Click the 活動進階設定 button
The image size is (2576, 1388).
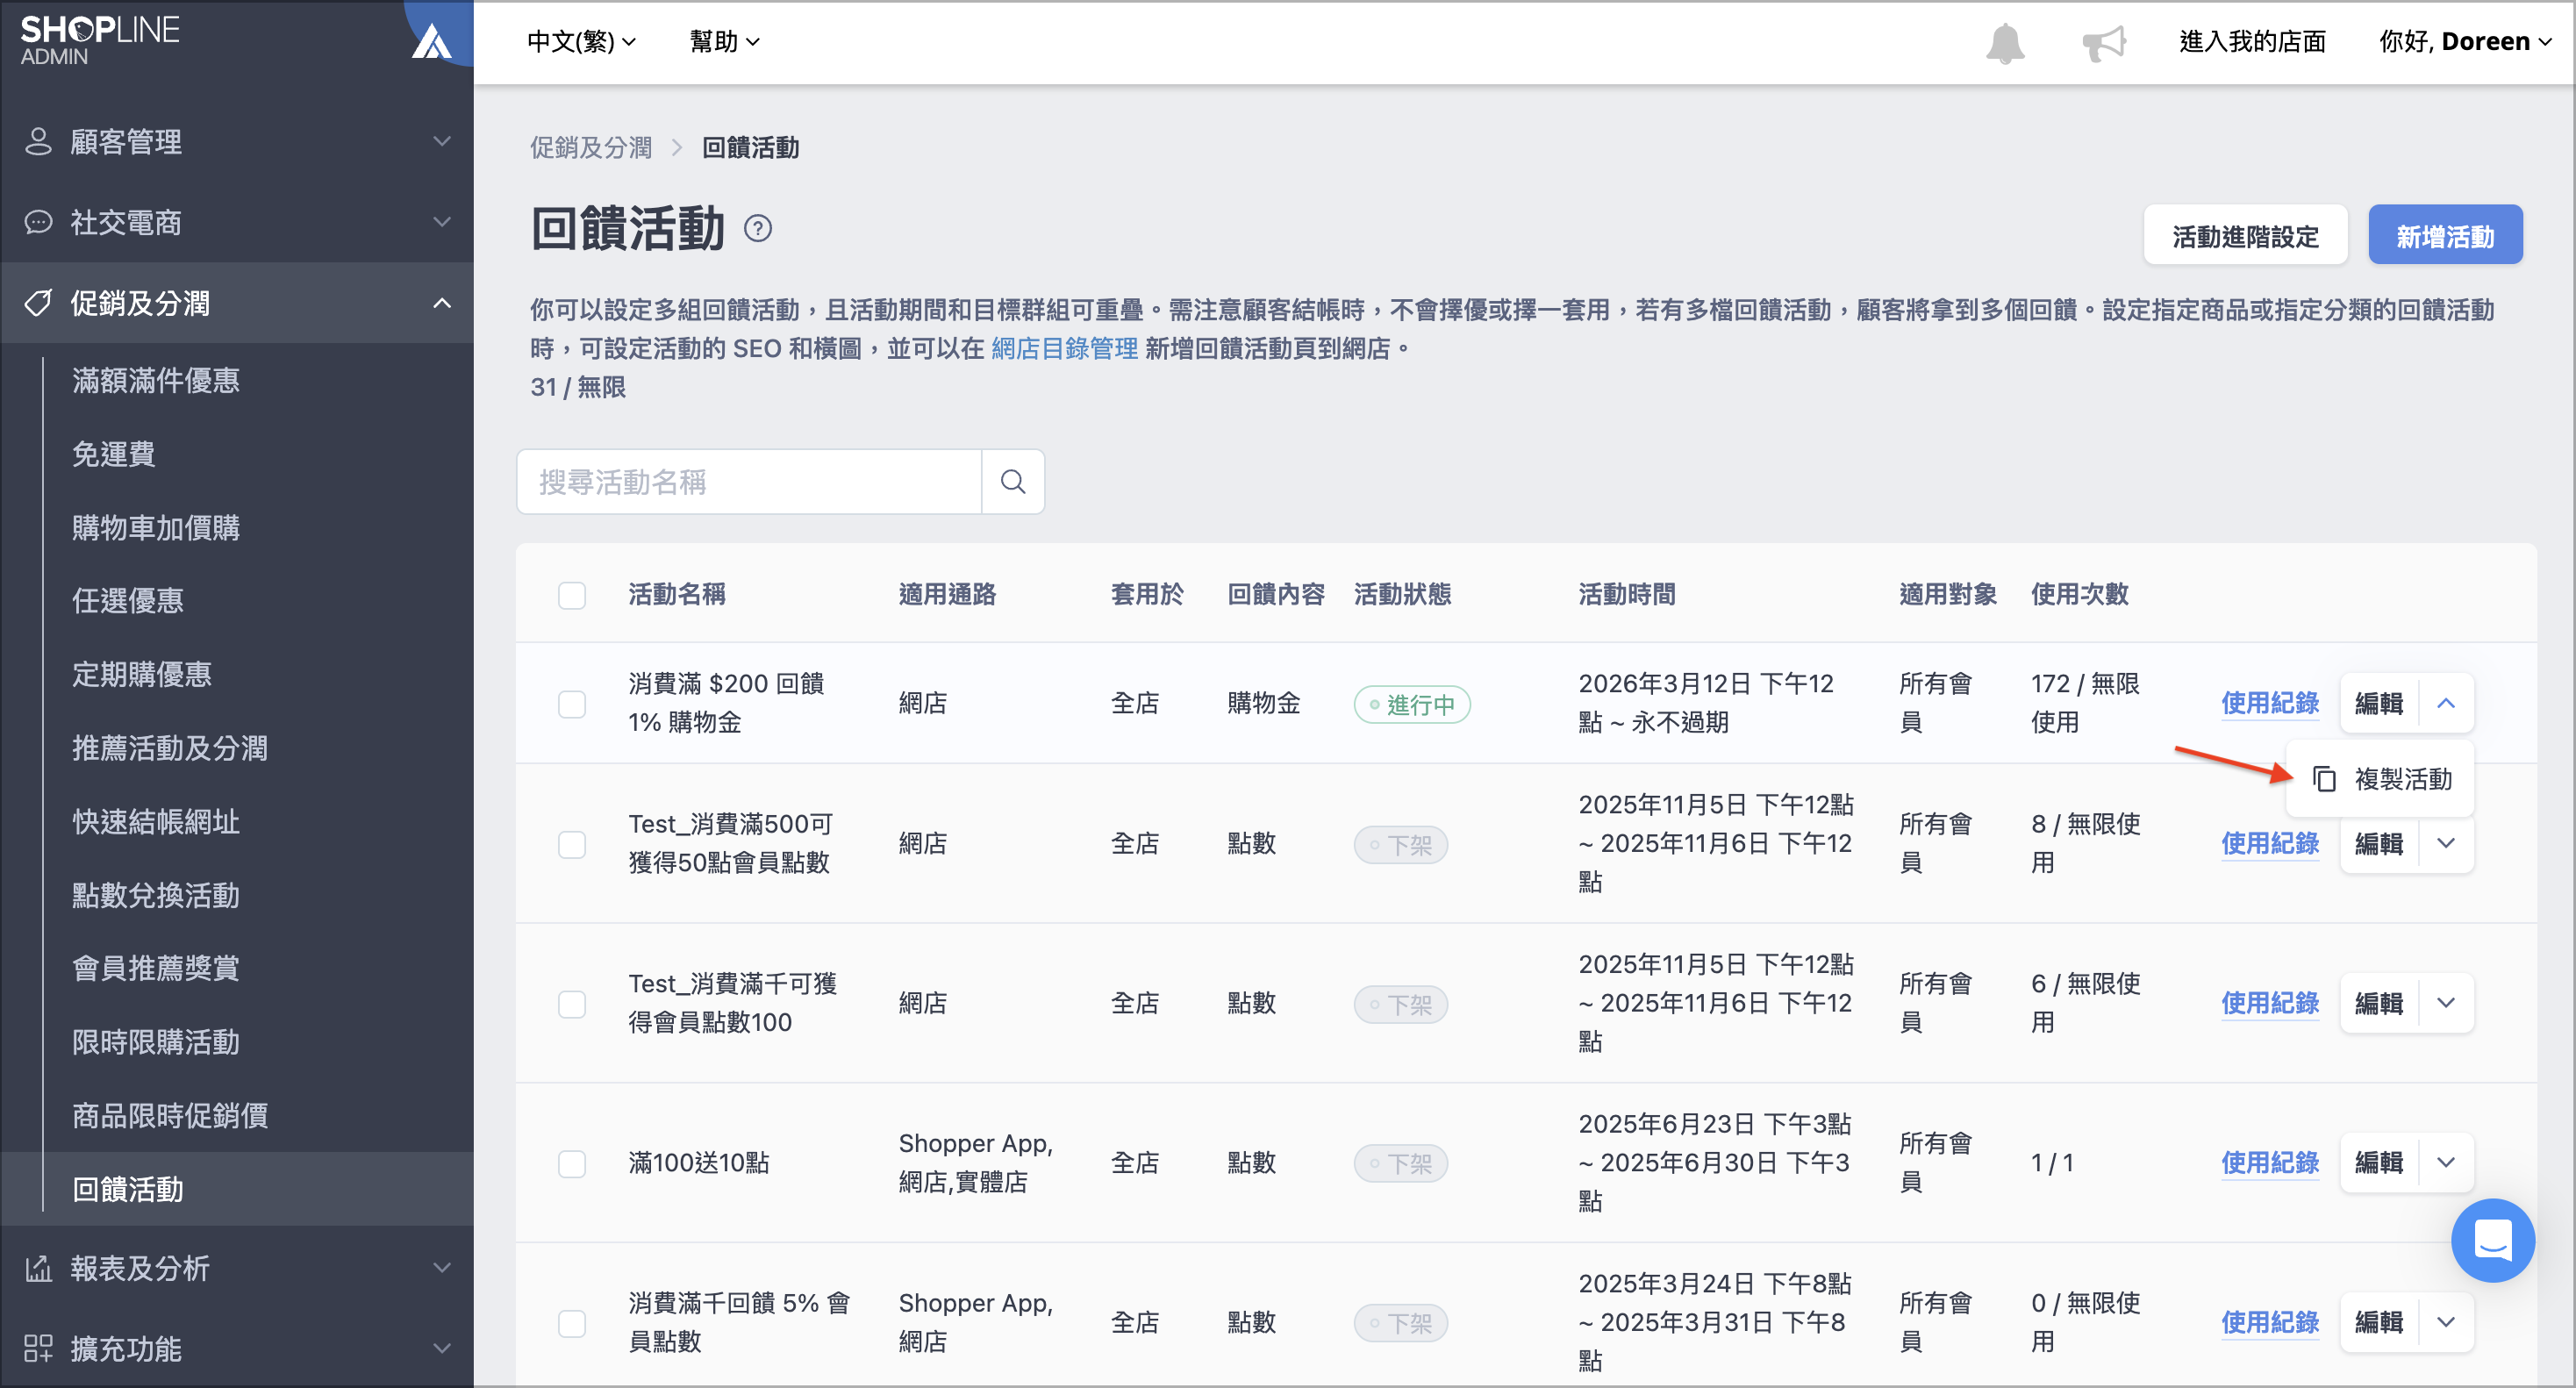(x=2245, y=236)
